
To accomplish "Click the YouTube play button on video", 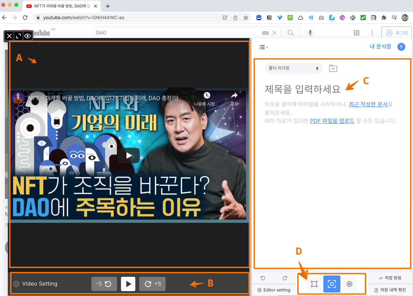I will [x=129, y=155].
